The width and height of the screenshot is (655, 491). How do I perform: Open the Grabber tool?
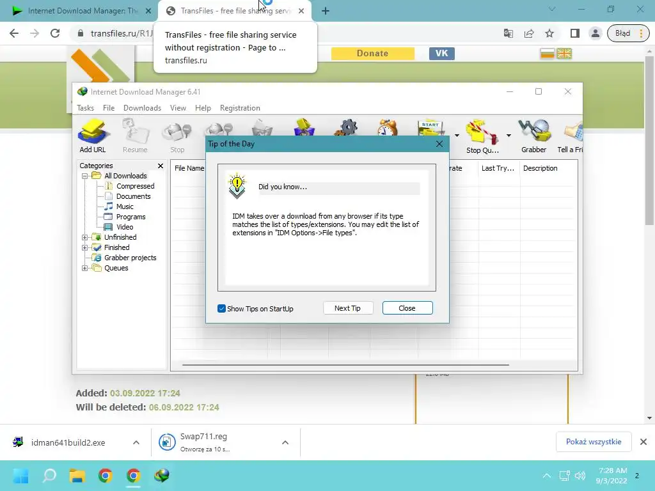coord(534,136)
